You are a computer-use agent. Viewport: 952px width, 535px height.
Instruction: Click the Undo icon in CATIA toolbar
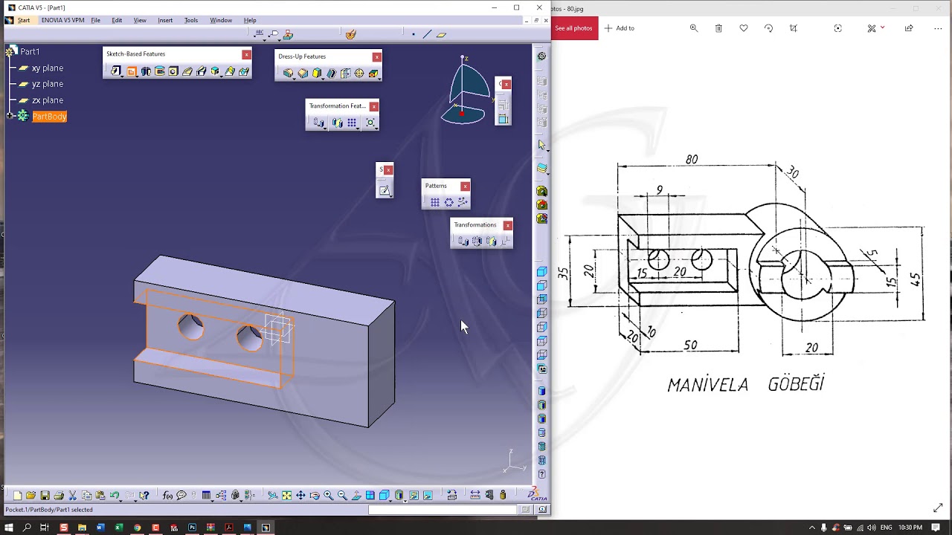(114, 496)
